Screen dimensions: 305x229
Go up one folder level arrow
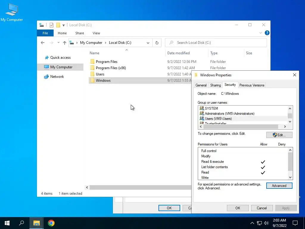65,43
